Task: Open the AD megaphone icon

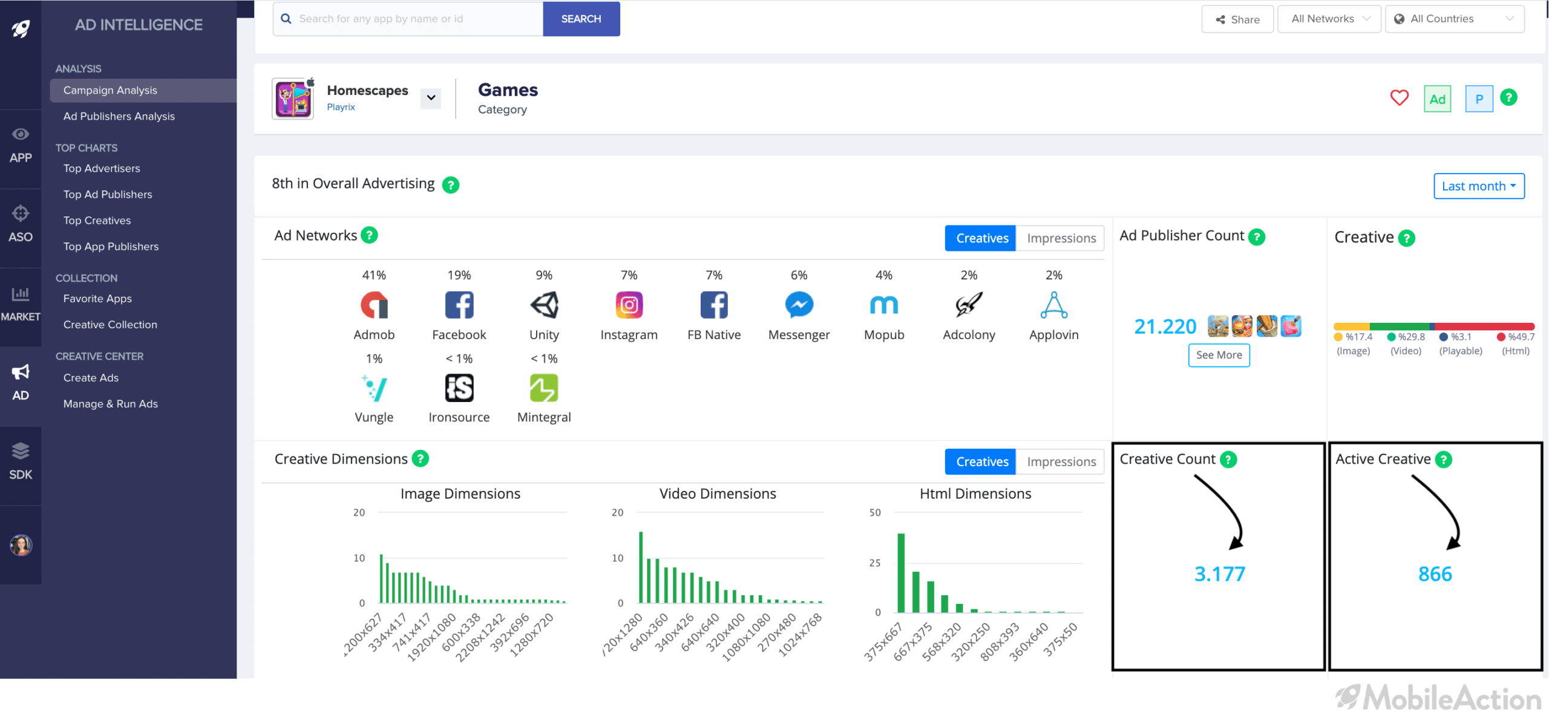Action: (21, 383)
